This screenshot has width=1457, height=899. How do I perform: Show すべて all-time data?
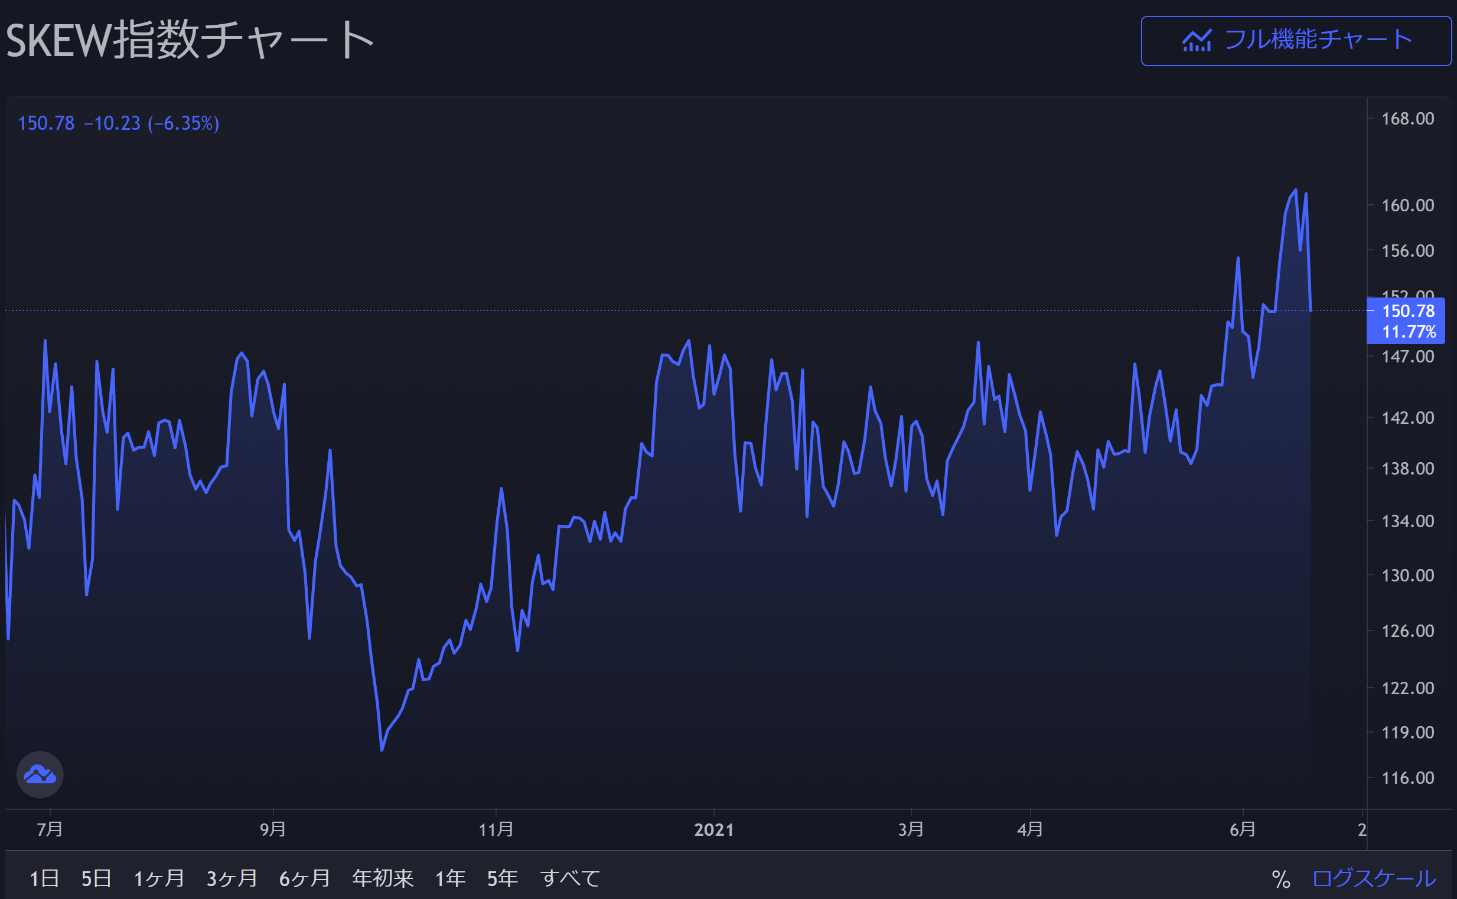[570, 878]
